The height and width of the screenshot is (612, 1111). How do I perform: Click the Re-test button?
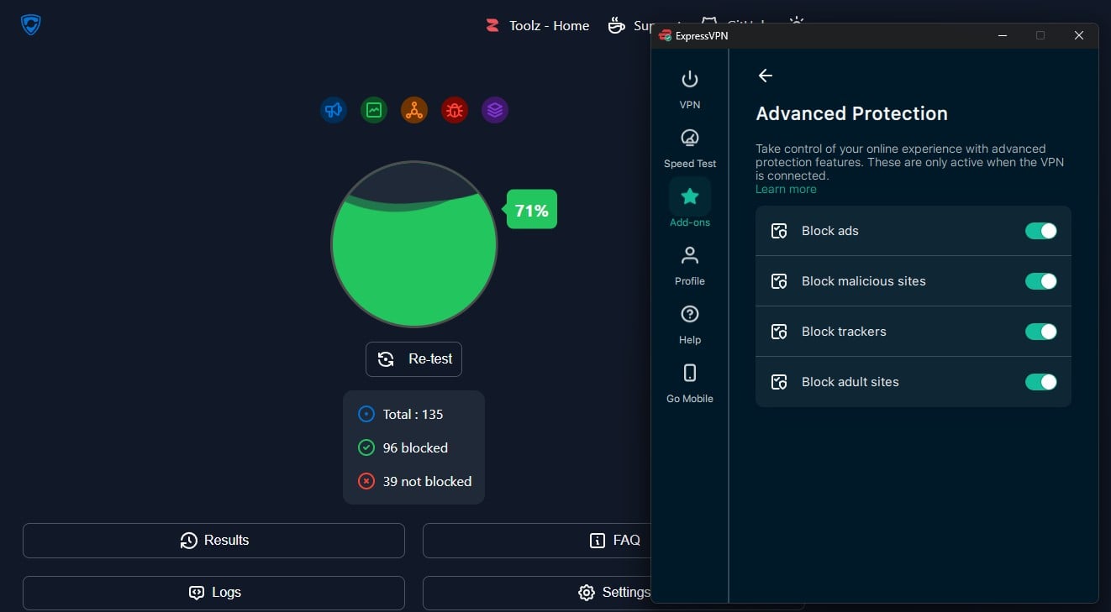413,359
